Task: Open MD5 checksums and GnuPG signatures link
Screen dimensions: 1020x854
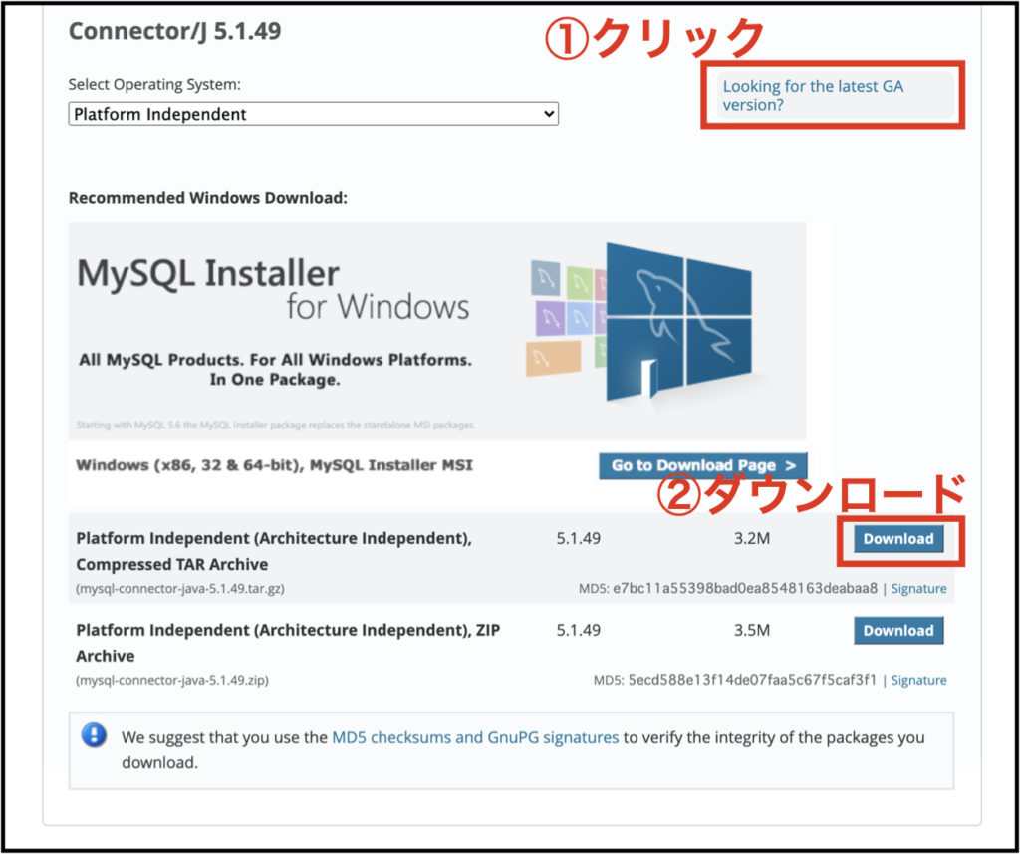Action: click(x=475, y=737)
